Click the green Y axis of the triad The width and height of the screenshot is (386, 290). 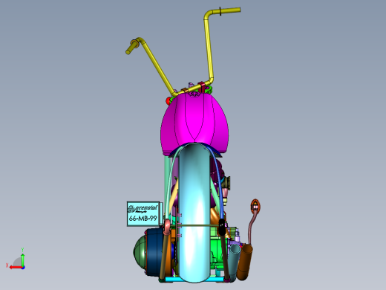[22, 260]
